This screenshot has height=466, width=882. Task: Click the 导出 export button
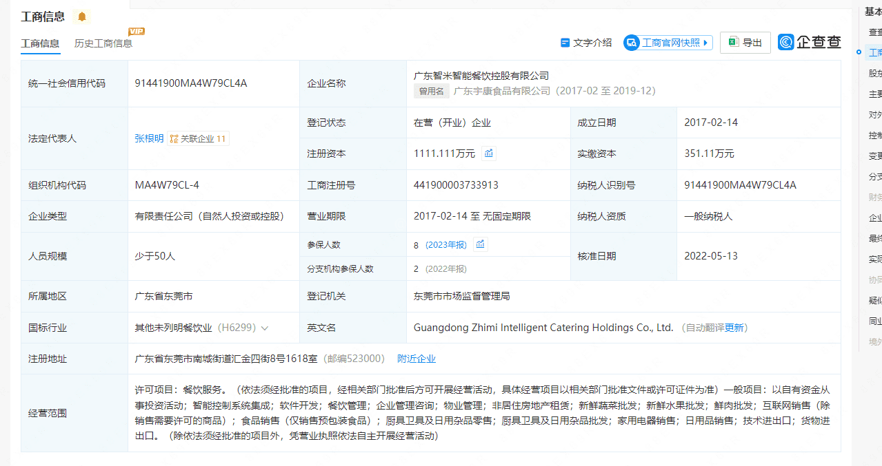(x=745, y=43)
